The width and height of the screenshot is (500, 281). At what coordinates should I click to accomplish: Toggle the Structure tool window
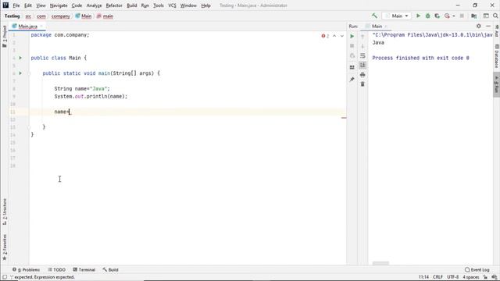(x=5, y=212)
